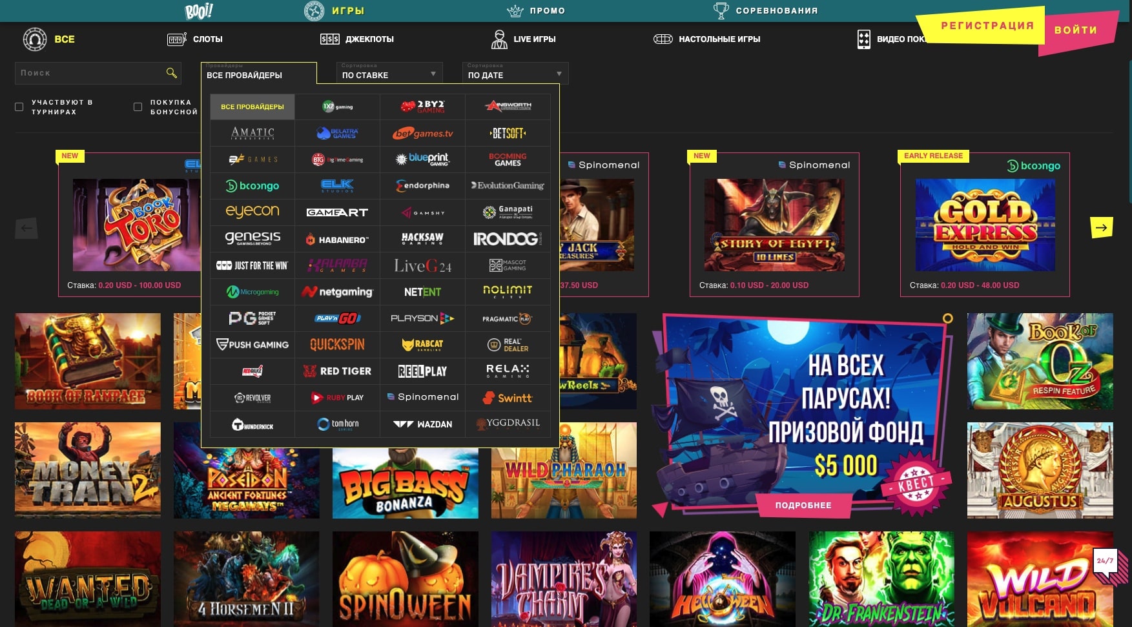
Task: Open ДЖЕКПОТЫ using the $$$ icon
Action: (331, 39)
